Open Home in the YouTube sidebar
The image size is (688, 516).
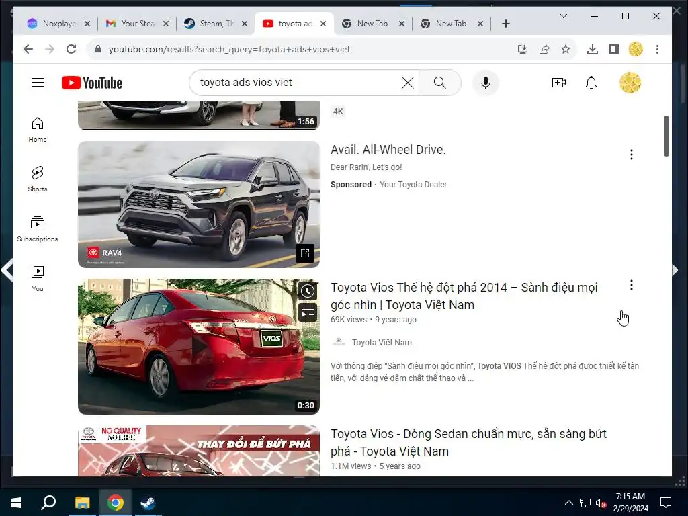coord(38,130)
